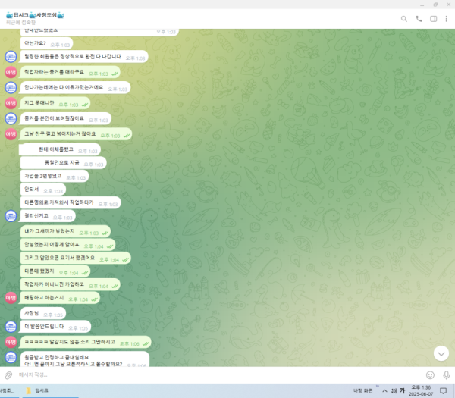Select message 사장님
Screen dimensions: 455x398
pyautogui.click(x=43, y=313)
